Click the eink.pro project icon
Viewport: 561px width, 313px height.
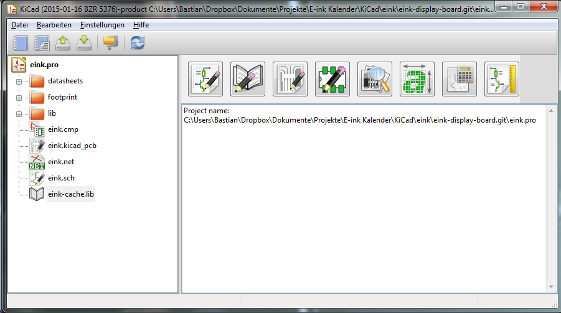coord(19,65)
